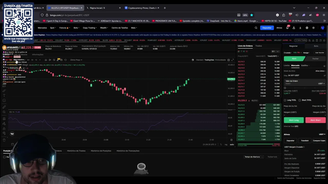Open the order type info icon

[324, 66]
